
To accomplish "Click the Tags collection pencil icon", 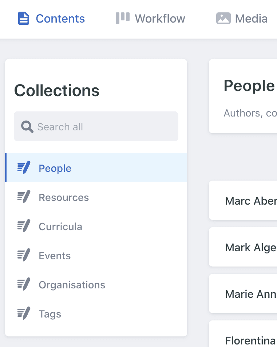I will click(24, 314).
